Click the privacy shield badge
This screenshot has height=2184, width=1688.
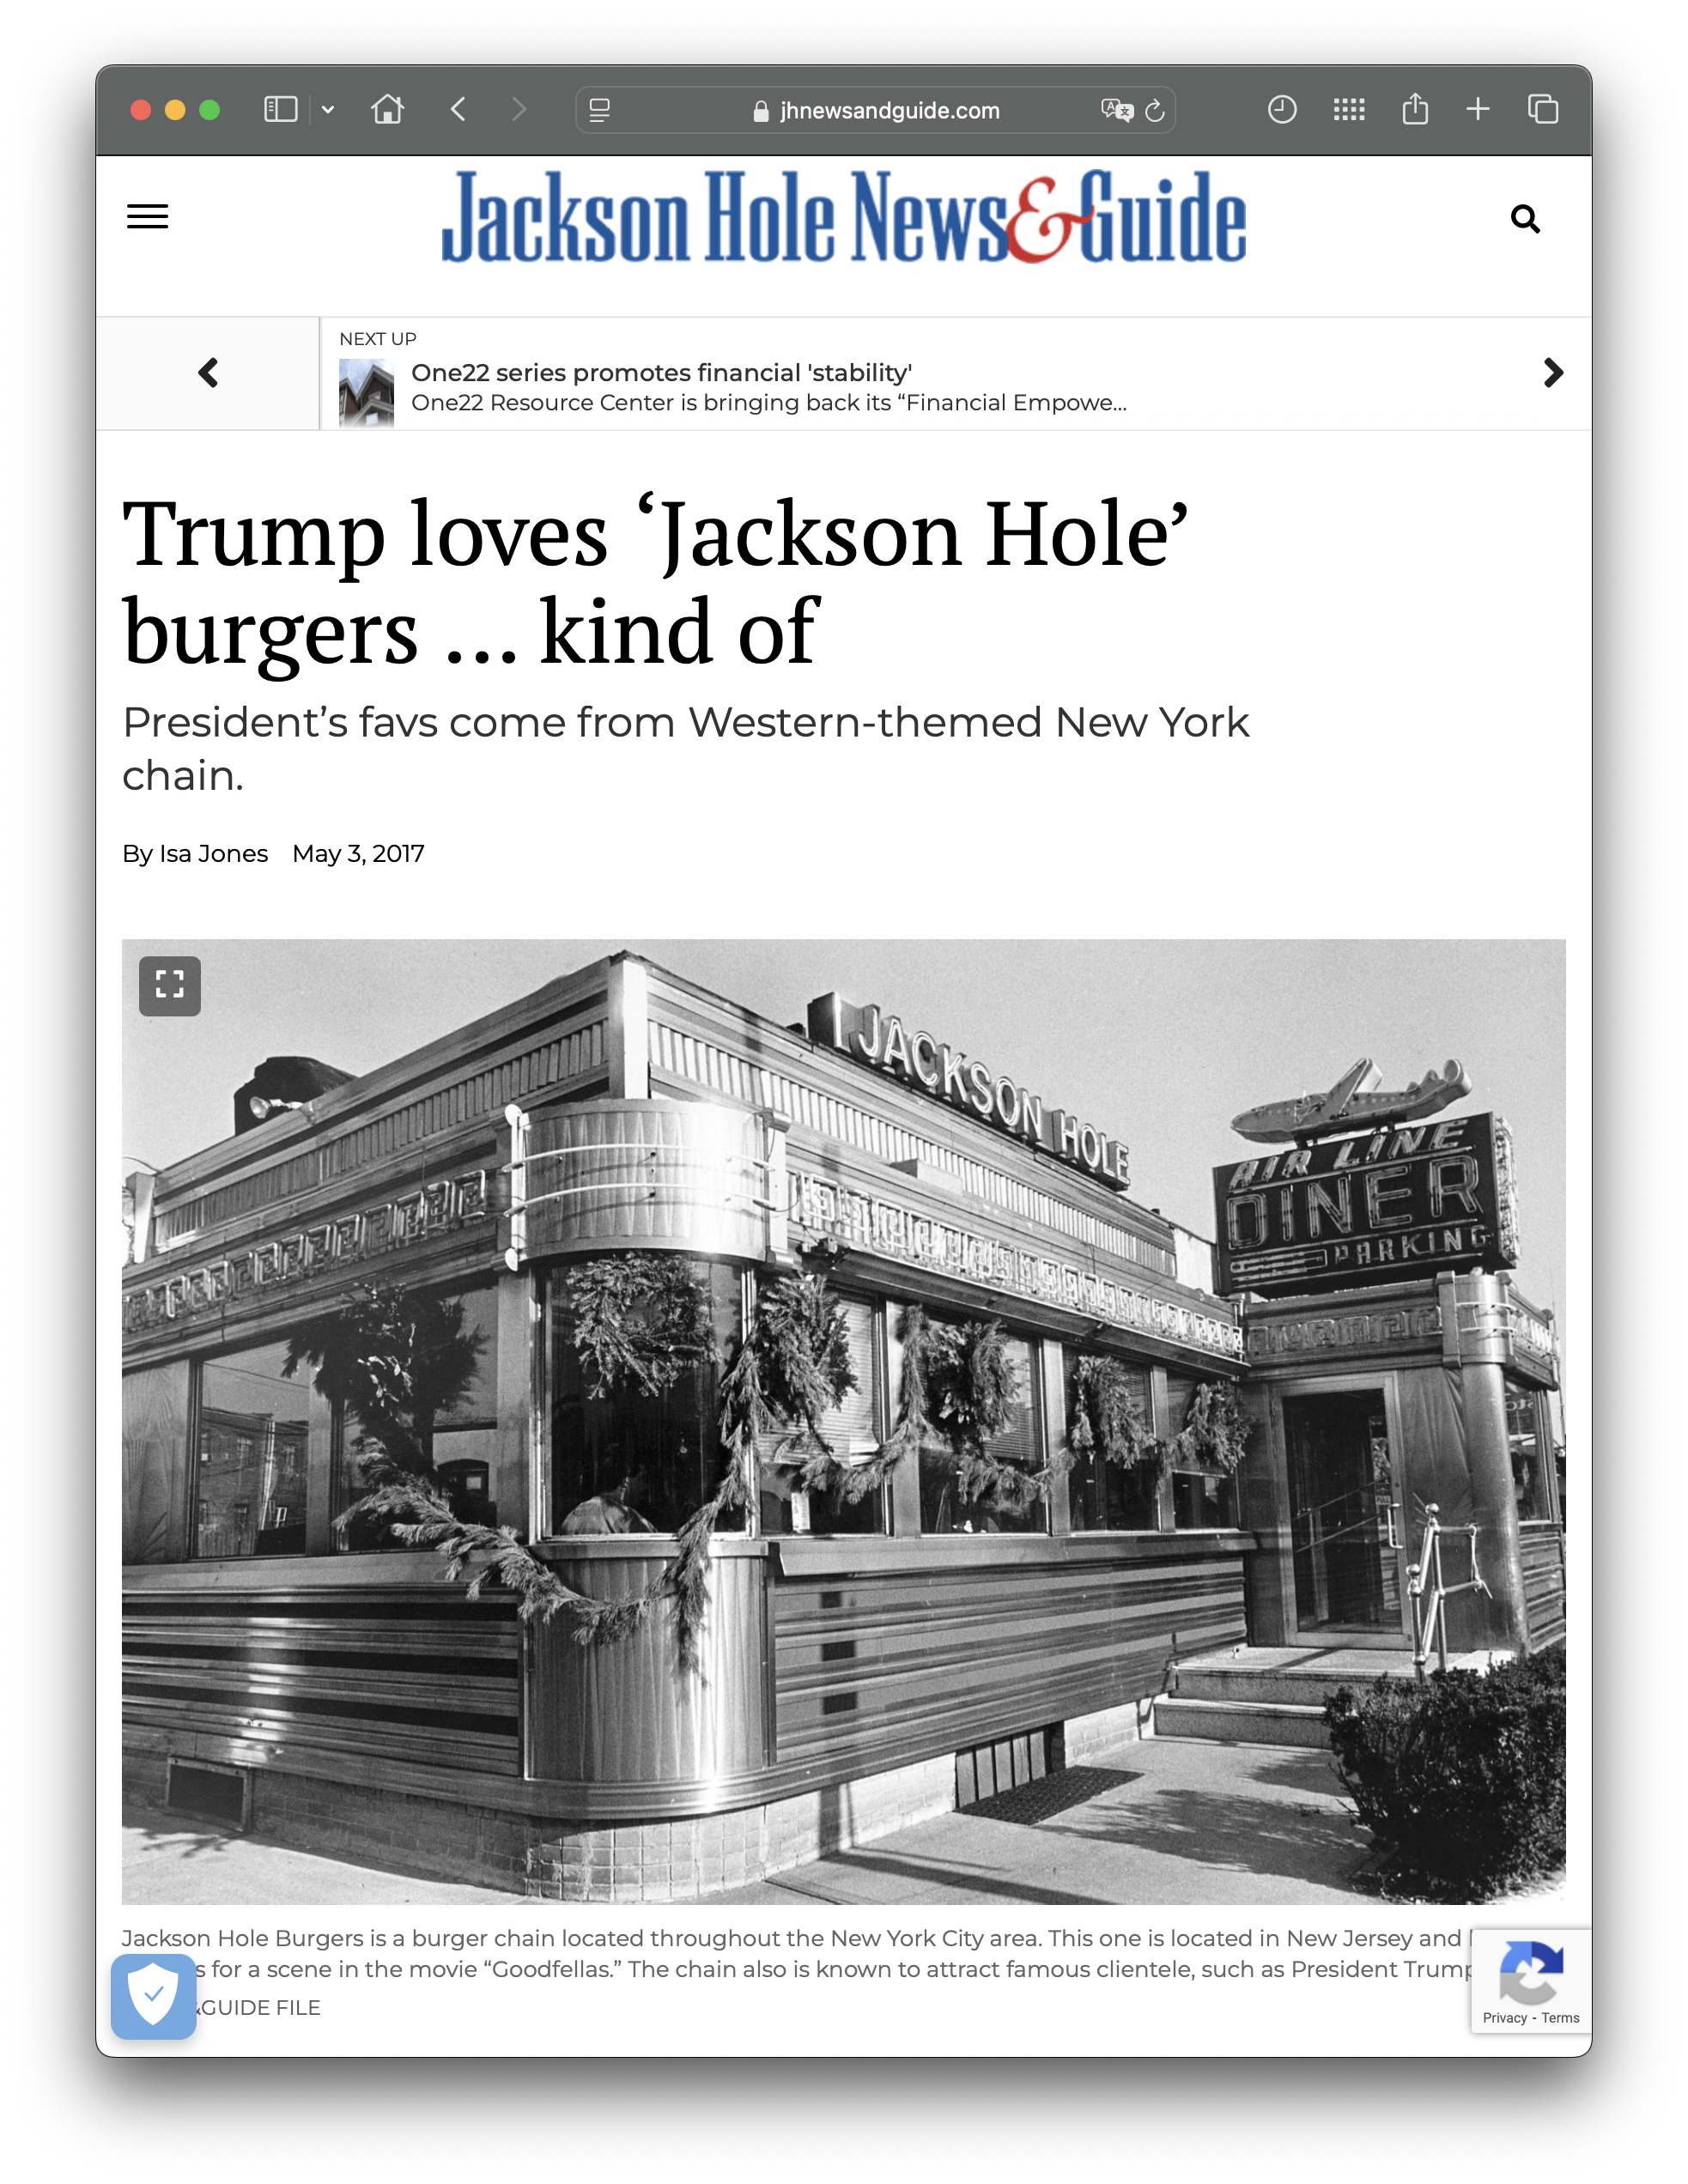pos(153,1996)
